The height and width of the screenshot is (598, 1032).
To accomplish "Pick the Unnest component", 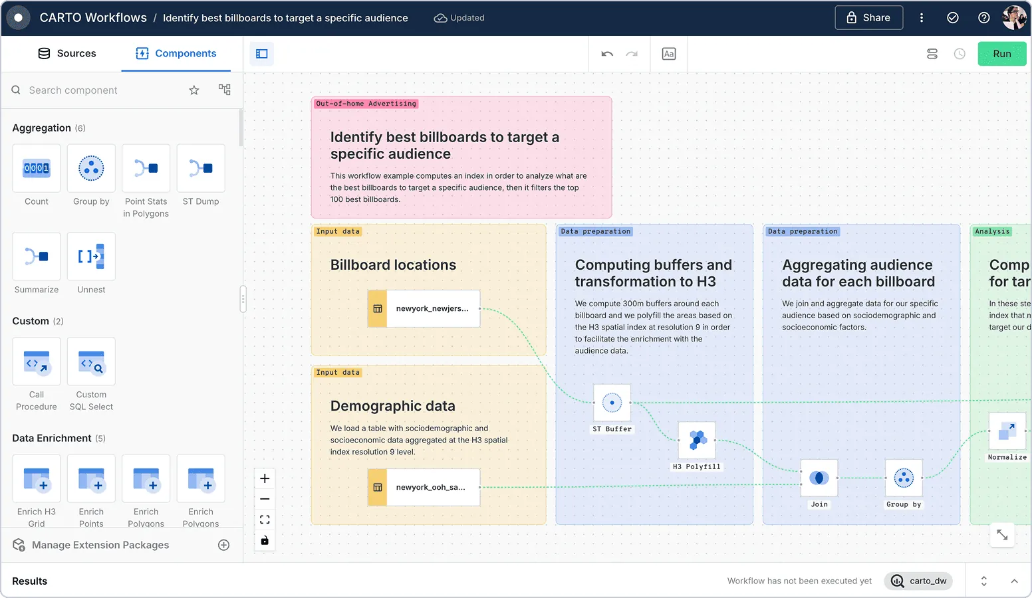I will (91, 256).
